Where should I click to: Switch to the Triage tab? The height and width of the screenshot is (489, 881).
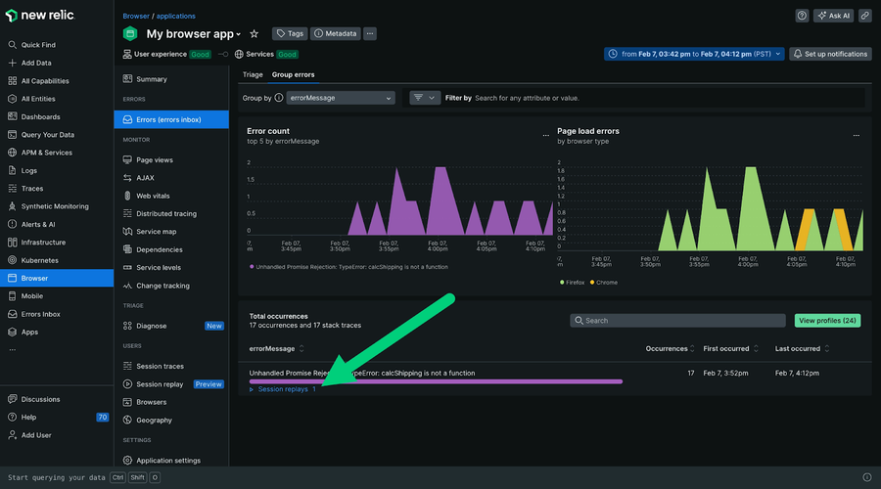(253, 74)
